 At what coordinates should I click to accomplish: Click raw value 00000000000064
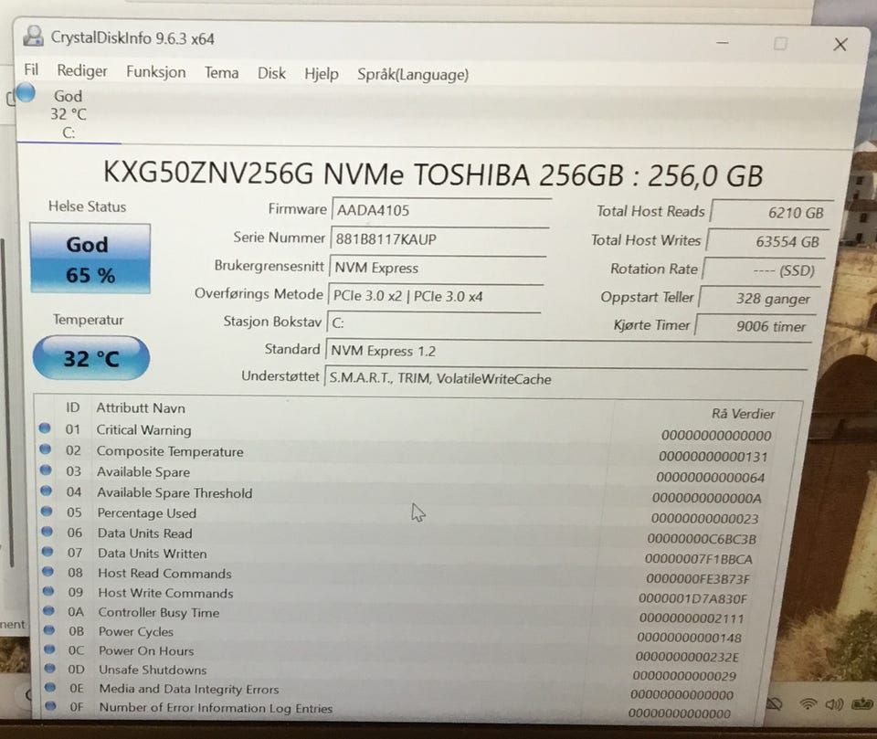click(711, 477)
